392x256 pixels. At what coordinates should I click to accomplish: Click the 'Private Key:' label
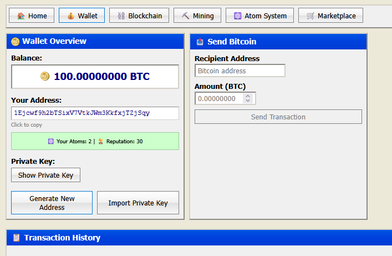coord(33,161)
